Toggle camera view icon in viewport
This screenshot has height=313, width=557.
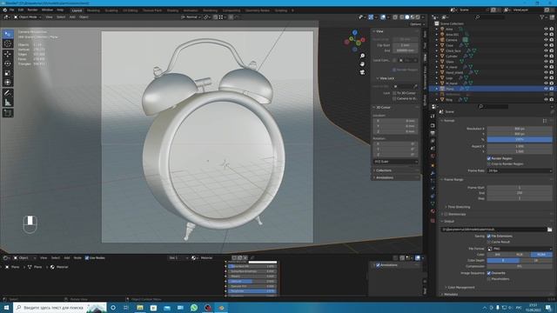[362, 72]
